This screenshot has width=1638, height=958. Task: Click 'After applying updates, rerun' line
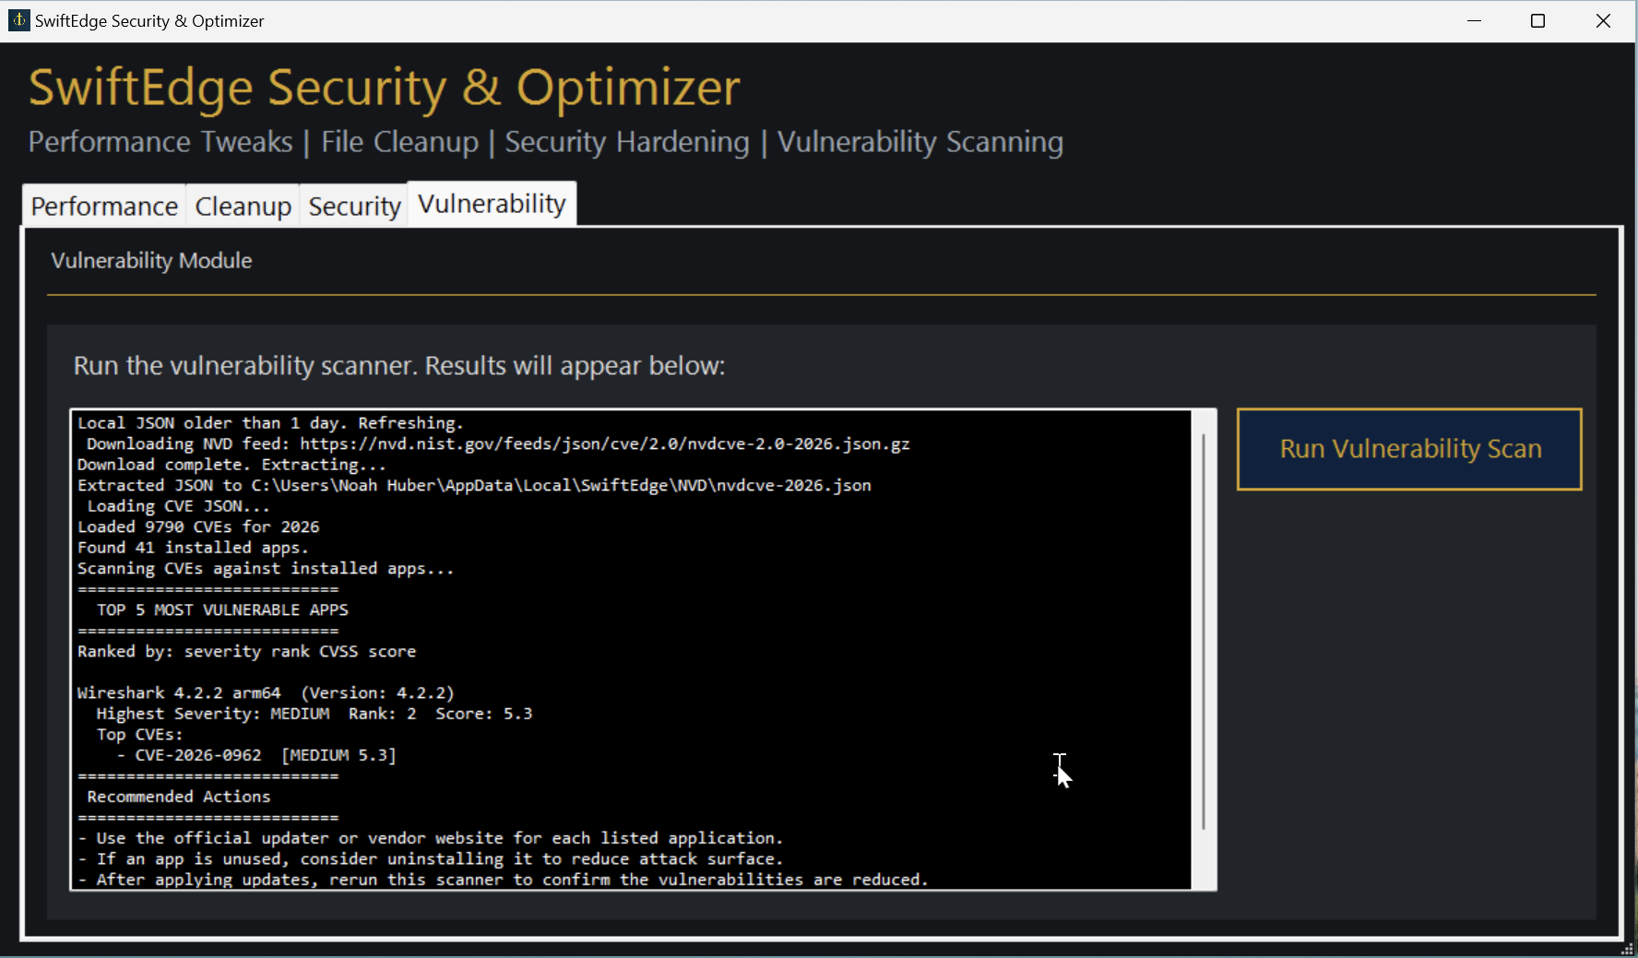coord(503,880)
